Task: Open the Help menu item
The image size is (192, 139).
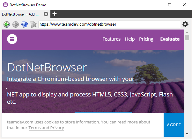Action: click(x=130, y=39)
